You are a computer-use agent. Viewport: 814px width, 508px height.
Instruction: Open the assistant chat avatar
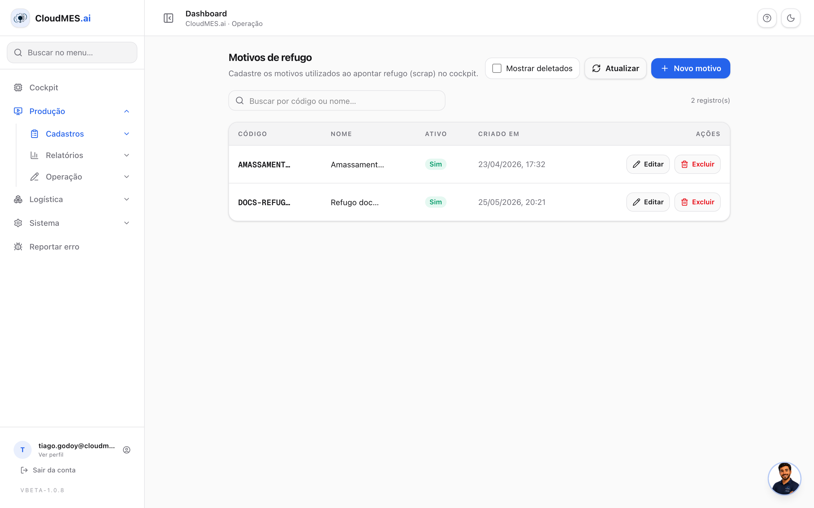(x=785, y=478)
